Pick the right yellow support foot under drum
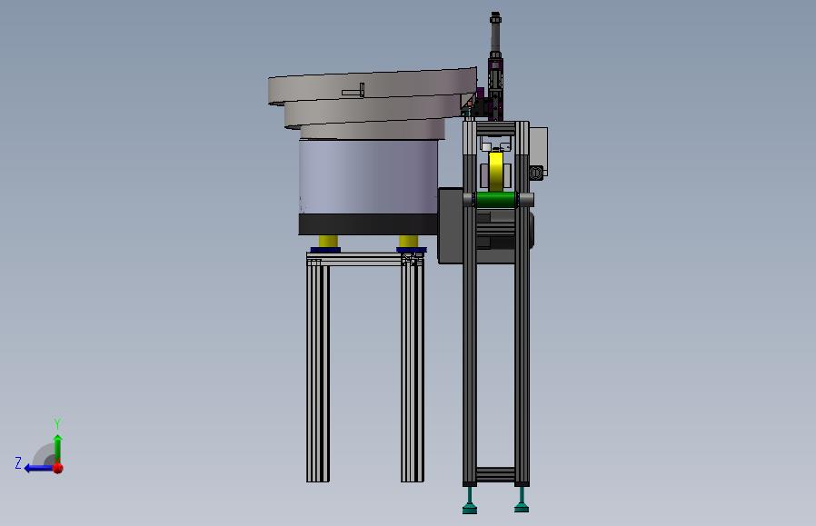The height and width of the screenshot is (526, 816). pos(409,242)
